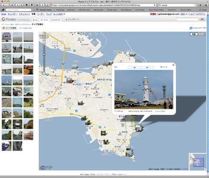Close the lighthouse photo popup

173,65
